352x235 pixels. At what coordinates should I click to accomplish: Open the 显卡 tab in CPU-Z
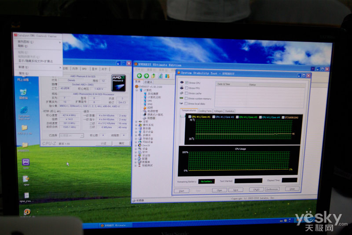tap(95, 69)
